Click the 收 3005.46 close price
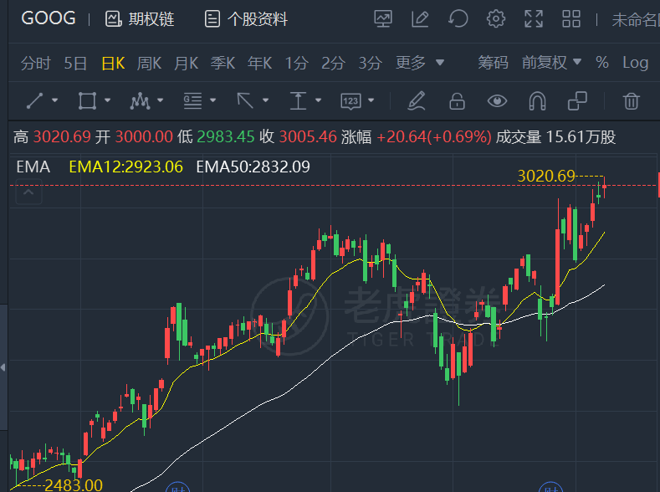 [x=298, y=136]
